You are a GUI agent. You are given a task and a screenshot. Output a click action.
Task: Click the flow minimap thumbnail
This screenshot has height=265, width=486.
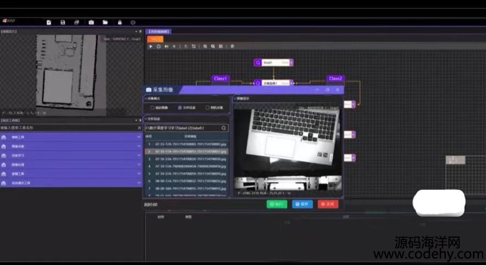click(x=455, y=160)
